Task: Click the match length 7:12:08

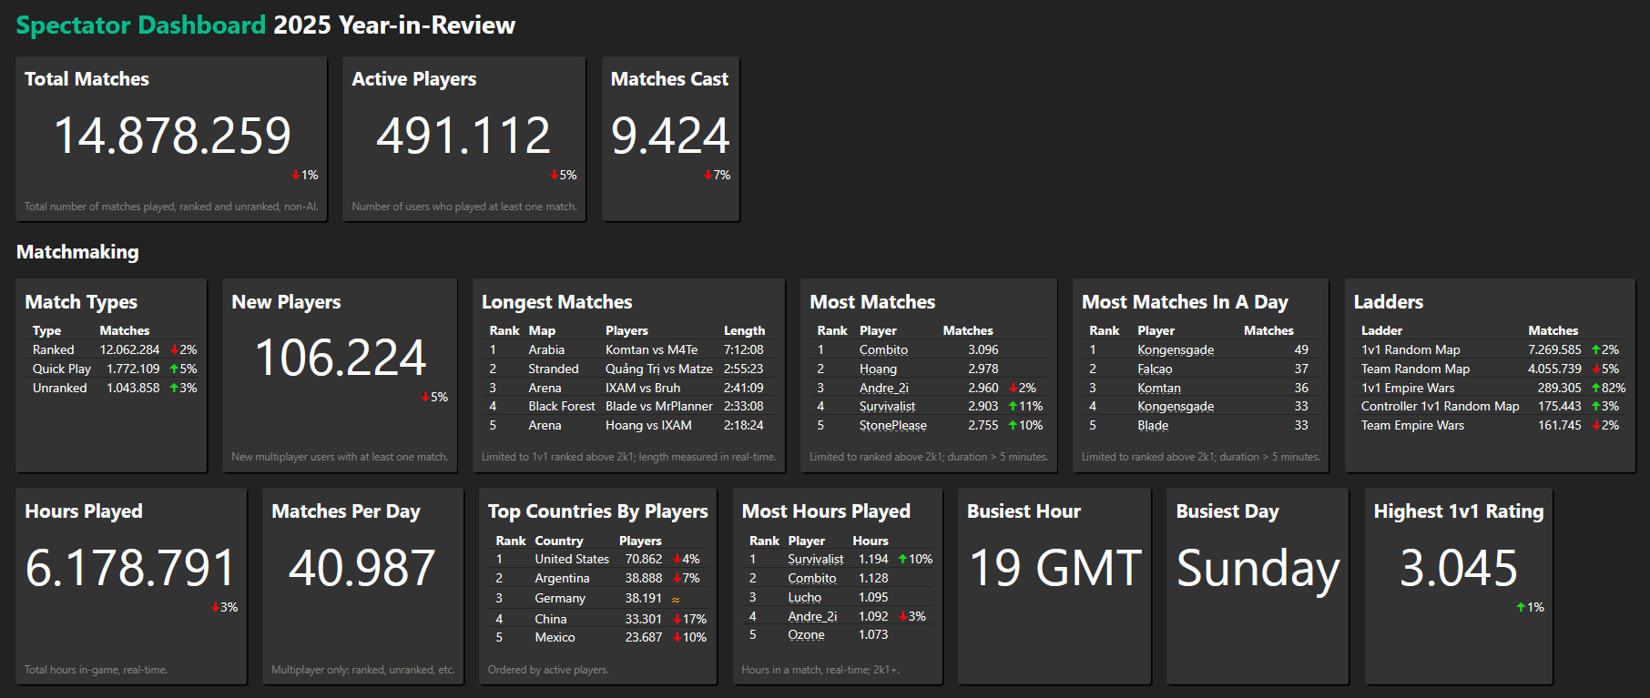Action: 744,349
